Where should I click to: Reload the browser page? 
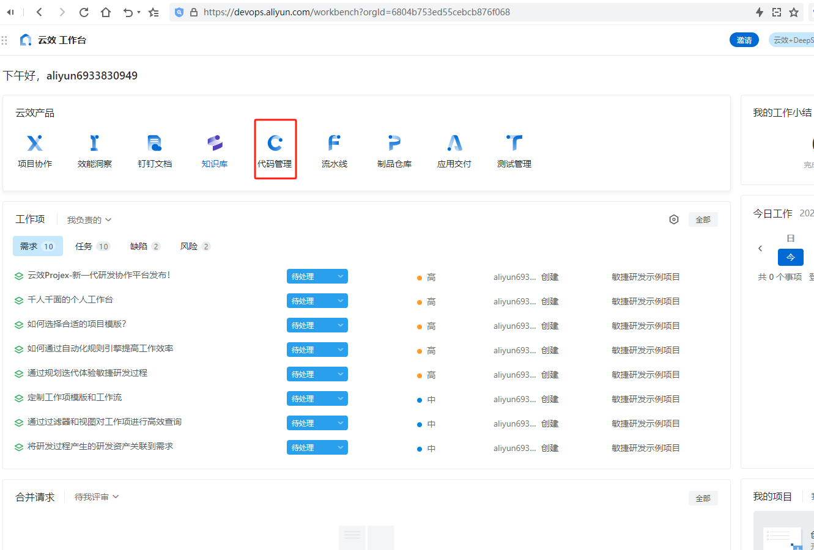point(84,12)
